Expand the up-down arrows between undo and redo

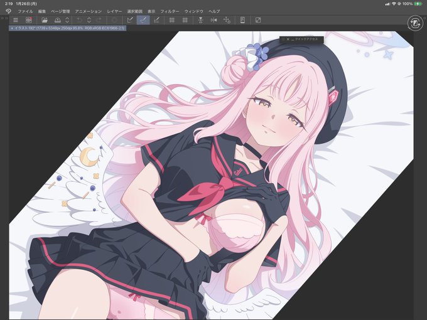89,20
